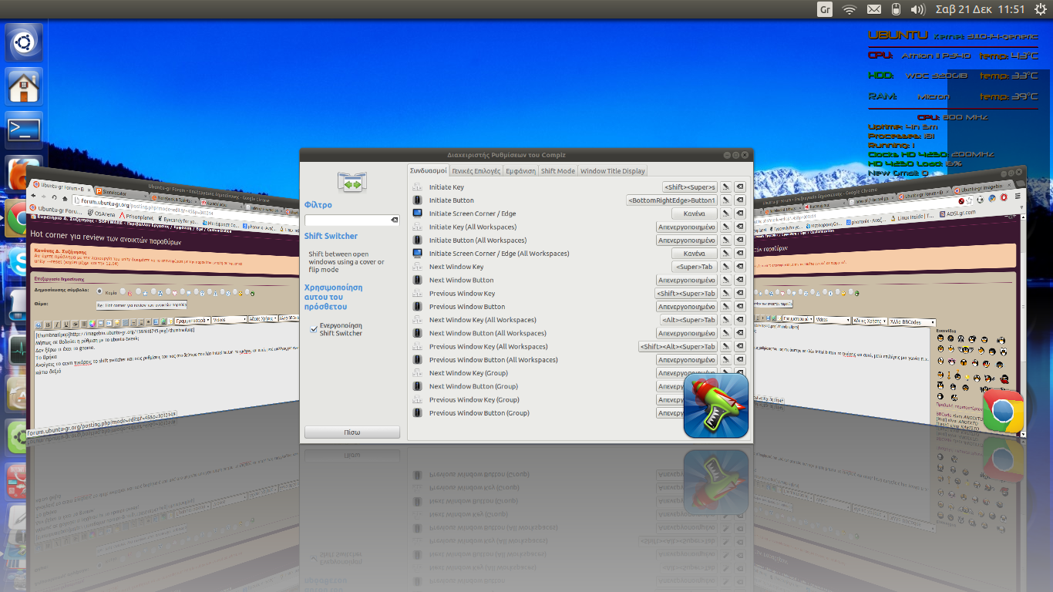Click the Πίσω back button
The image size is (1053, 592).
pyautogui.click(x=352, y=432)
